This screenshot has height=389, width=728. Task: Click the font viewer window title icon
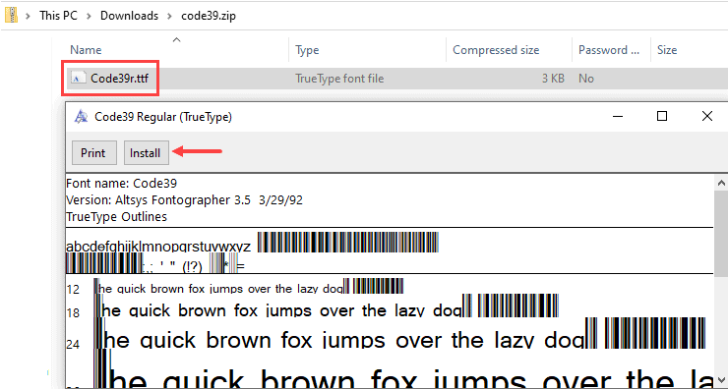[x=82, y=116]
